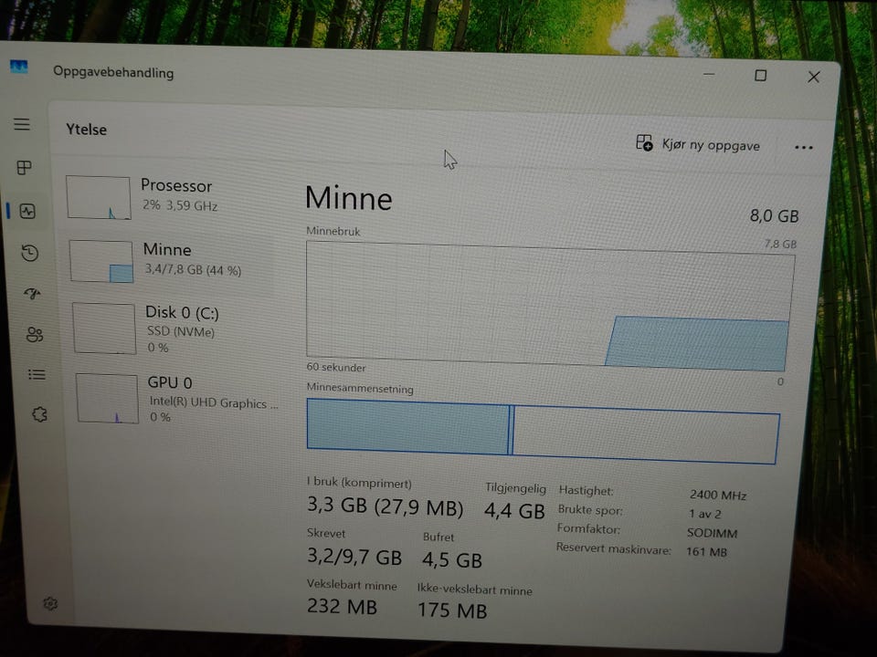The height and width of the screenshot is (657, 877).
Task: Click the 8,0 GB total memory value
Action: tap(774, 216)
